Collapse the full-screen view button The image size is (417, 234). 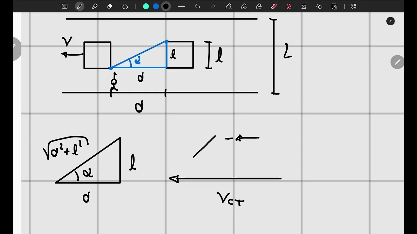pyautogui.click(x=390, y=21)
